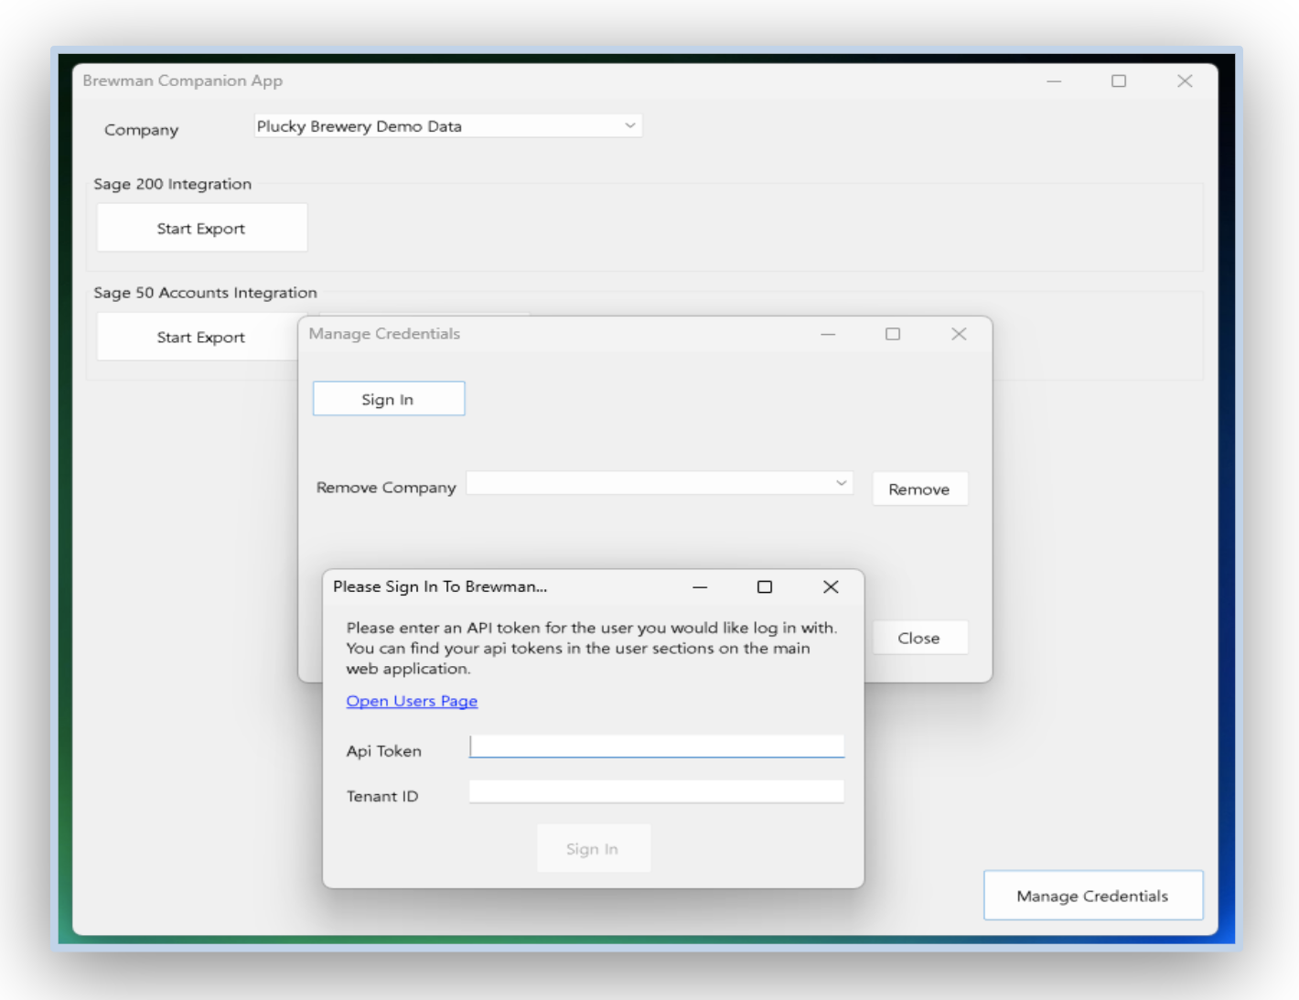Close the Brewman Companion App window
The width and height of the screenshot is (1299, 1000).
click(x=1185, y=81)
